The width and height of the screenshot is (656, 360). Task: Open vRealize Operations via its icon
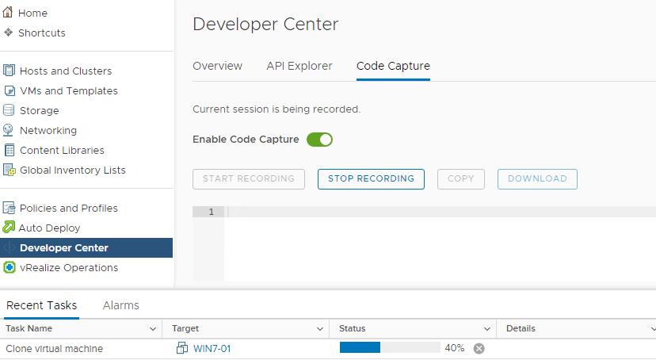pos(10,267)
